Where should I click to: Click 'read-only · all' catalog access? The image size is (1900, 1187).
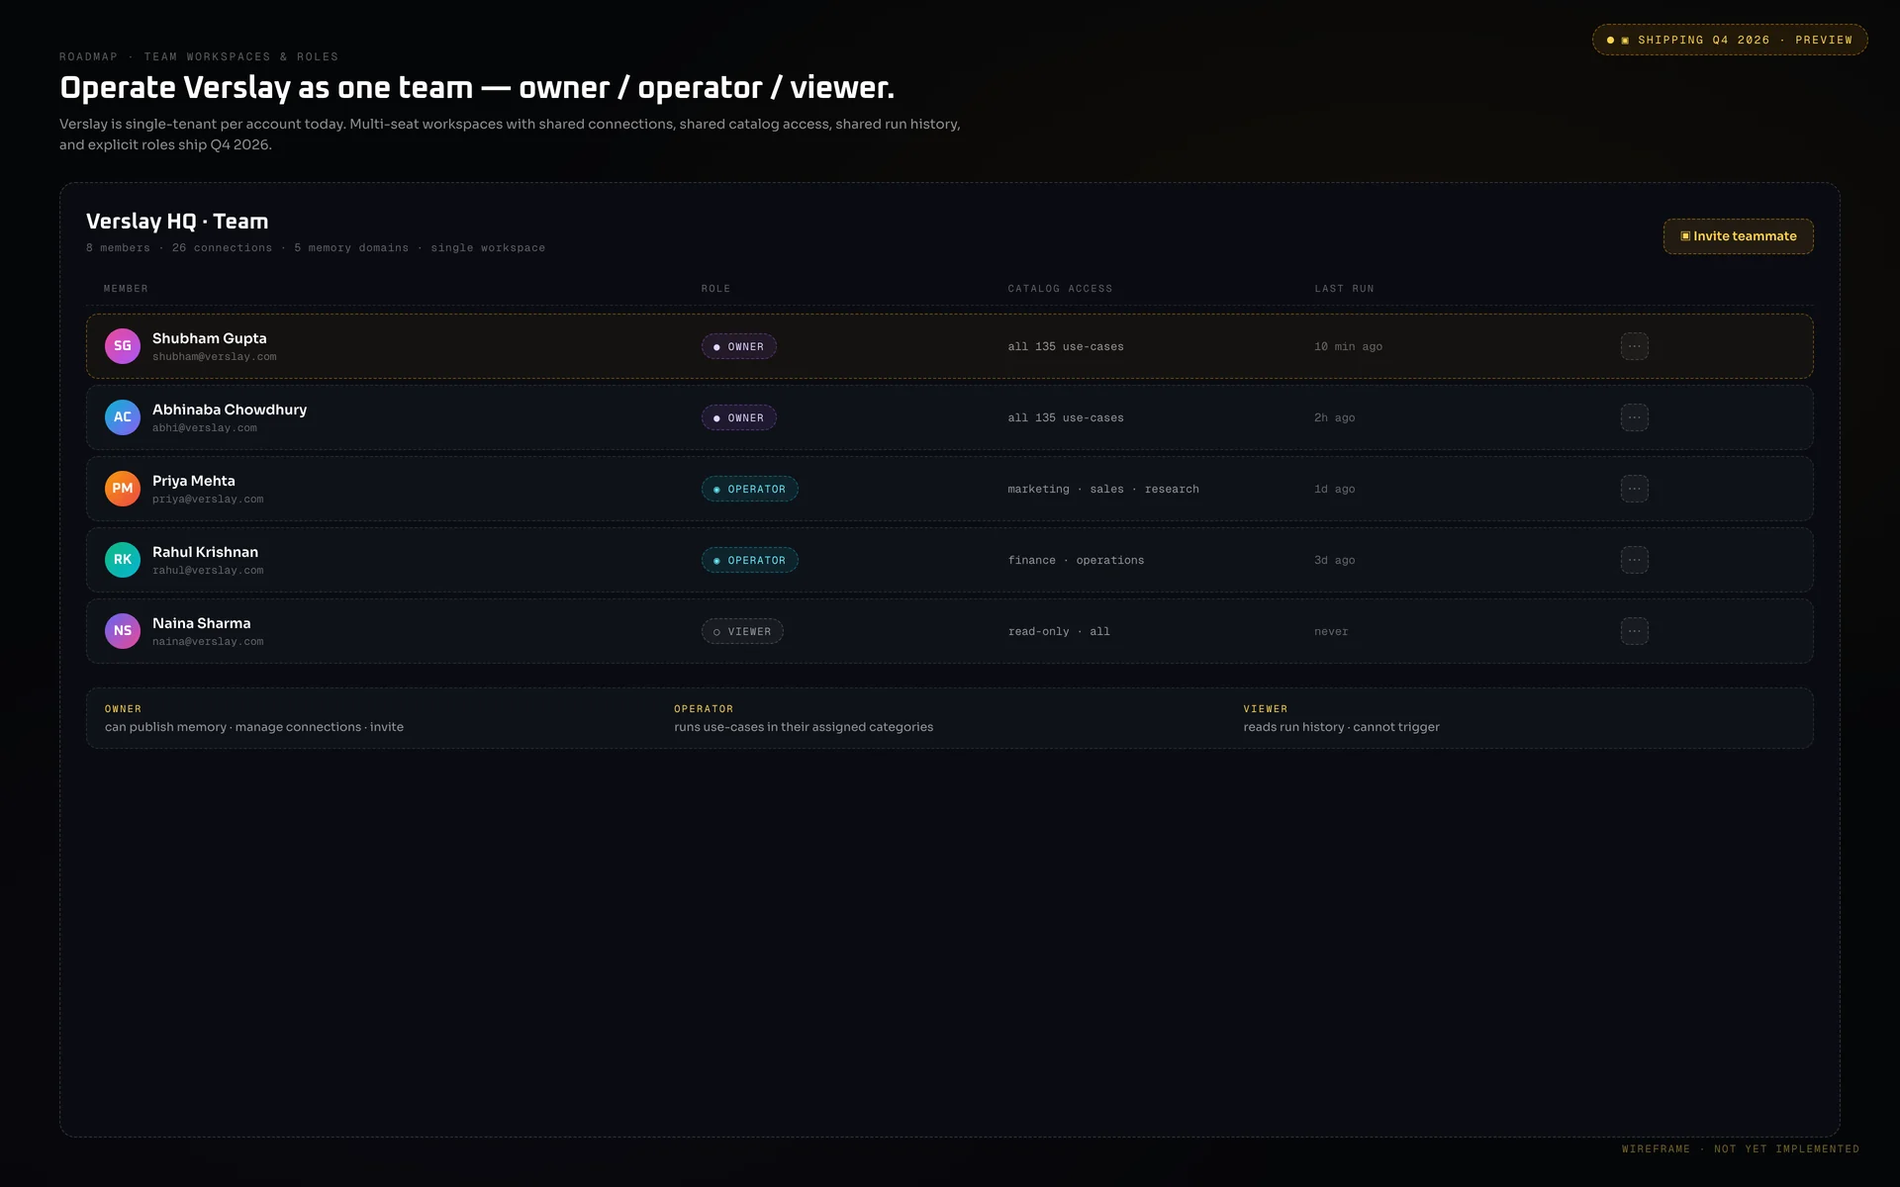pyautogui.click(x=1059, y=632)
